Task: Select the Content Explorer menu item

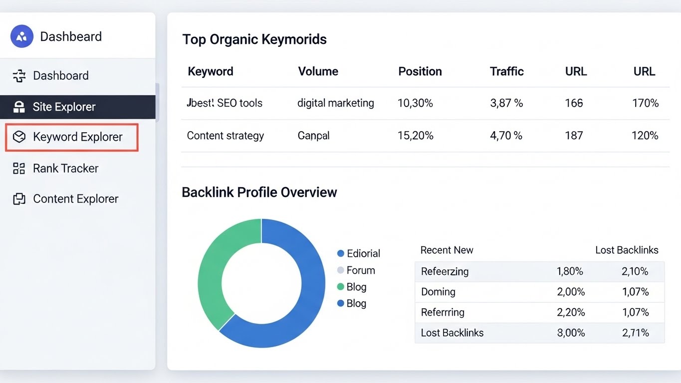Action: click(x=75, y=199)
